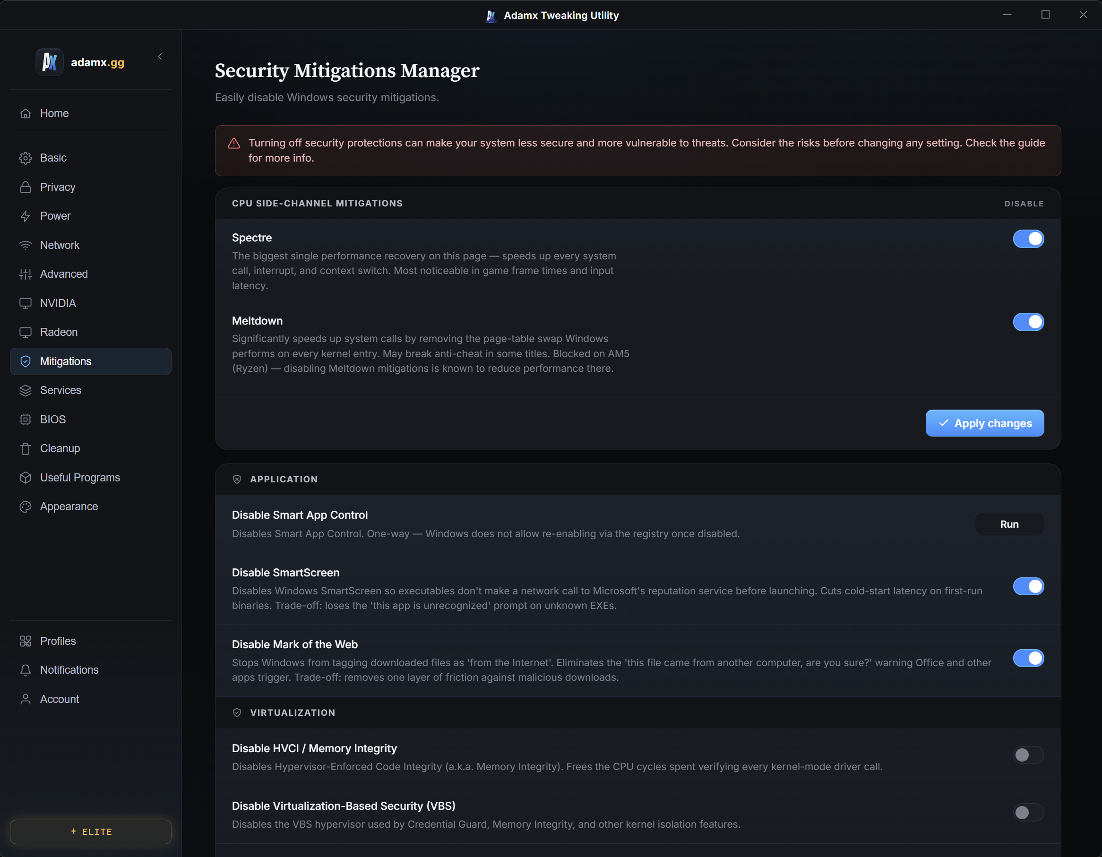Open the Services page
Image resolution: width=1102 pixels, height=857 pixels.
coord(91,390)
